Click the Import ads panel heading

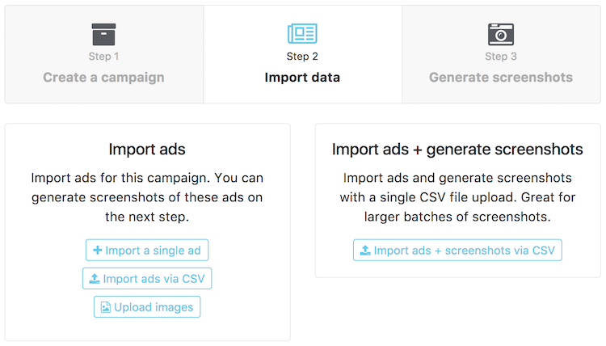(x=147, y=150)
